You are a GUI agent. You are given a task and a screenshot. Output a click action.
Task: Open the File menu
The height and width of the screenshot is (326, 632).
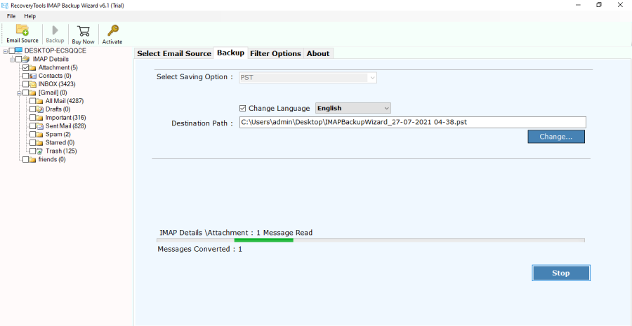pyautogui.click(x=11, y=15)
